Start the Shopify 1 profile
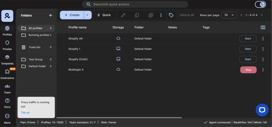 click(248, 49)
